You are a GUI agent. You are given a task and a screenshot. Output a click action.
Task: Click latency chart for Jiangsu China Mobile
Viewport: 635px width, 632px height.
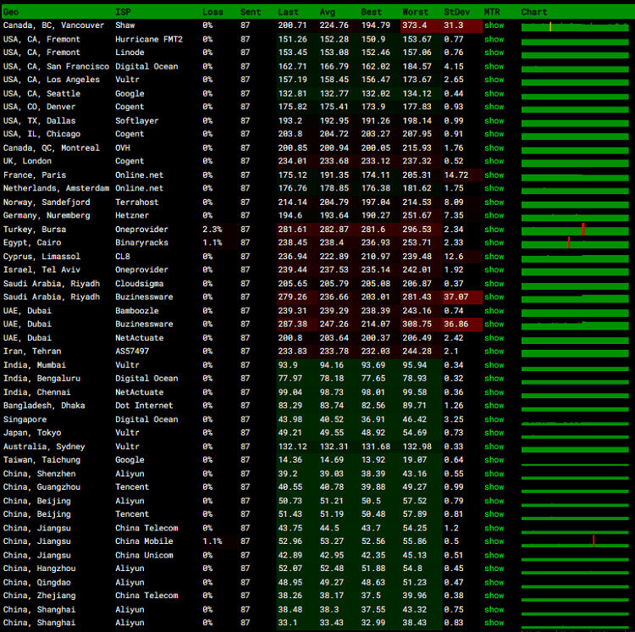(575, 541)
